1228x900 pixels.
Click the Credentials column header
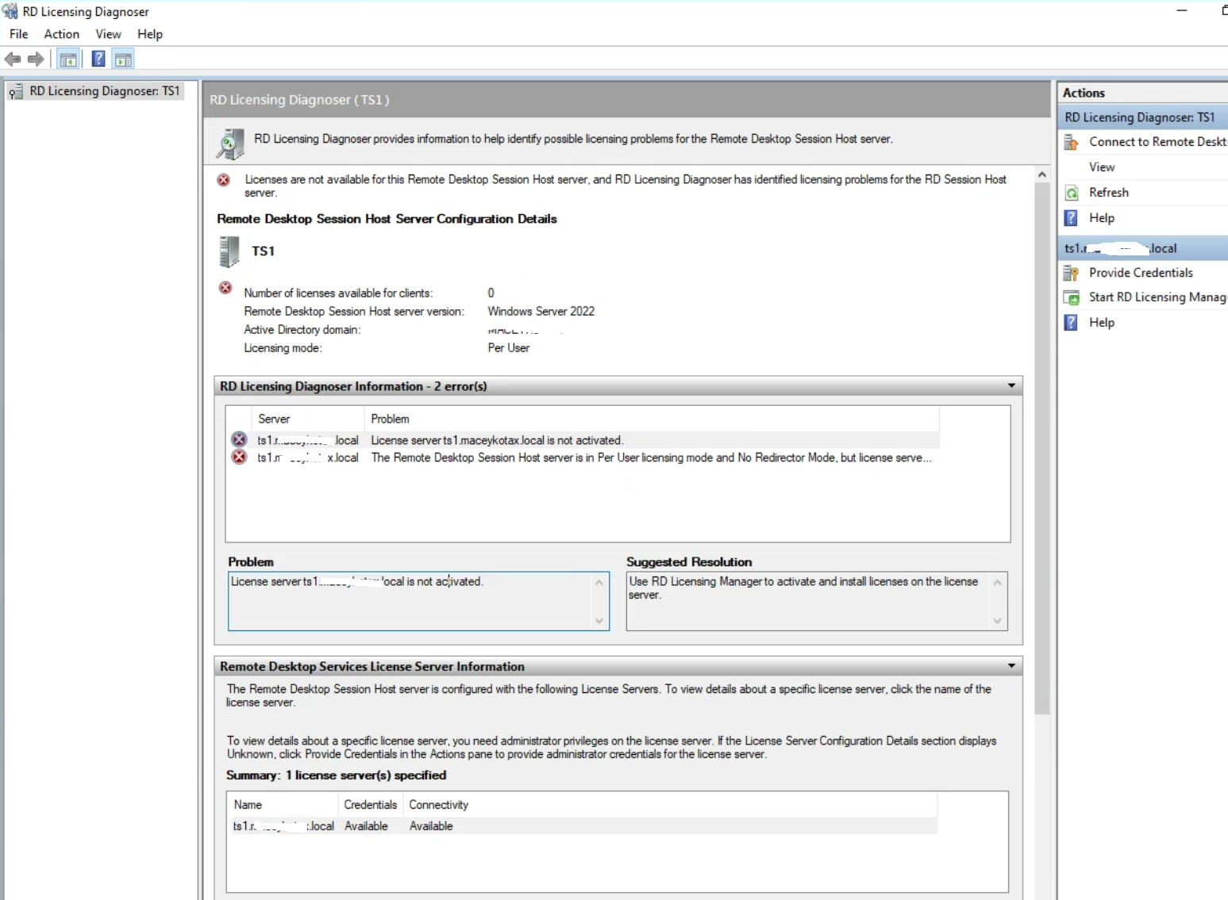pos(371,805)
